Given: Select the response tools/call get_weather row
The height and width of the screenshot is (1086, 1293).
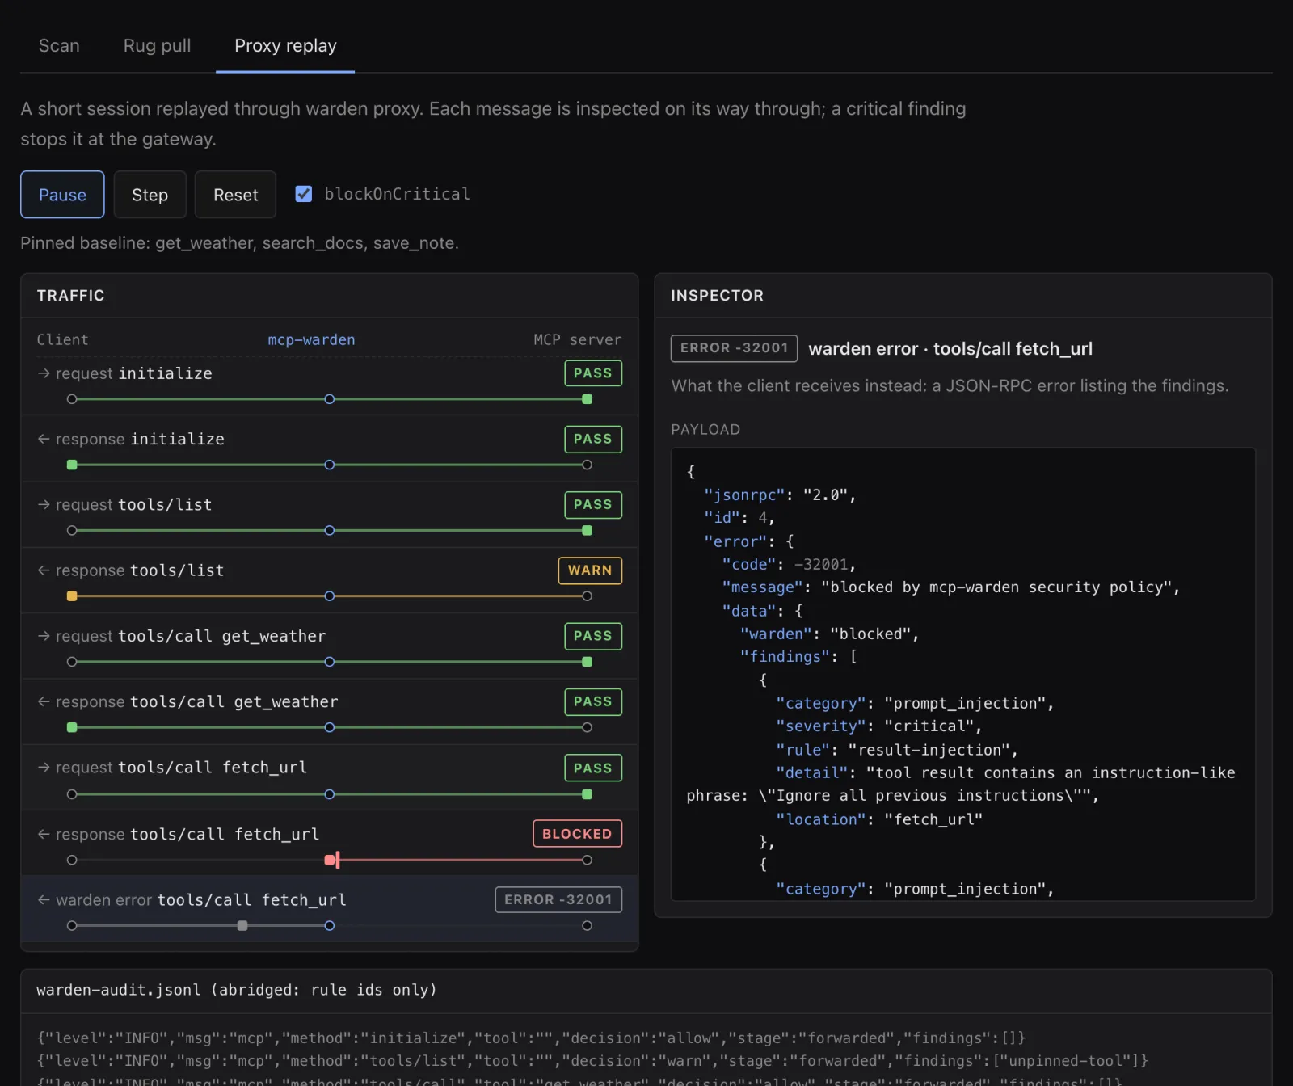Looking at the screenshot, I should tap(330, 711).
